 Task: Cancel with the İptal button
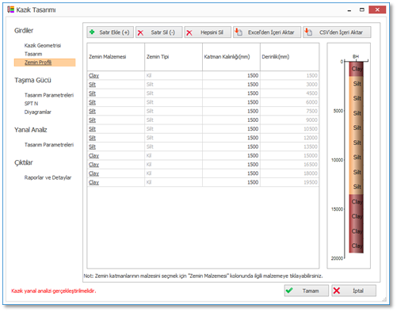coord(353,291)
